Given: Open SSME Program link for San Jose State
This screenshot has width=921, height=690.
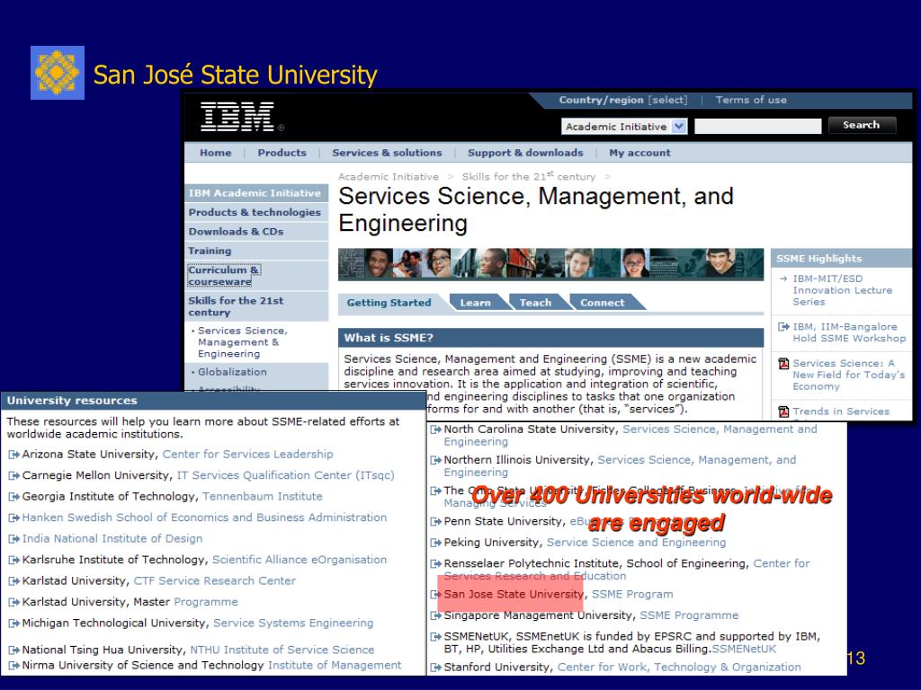Looking at the screenshot, I should point(632,595).
